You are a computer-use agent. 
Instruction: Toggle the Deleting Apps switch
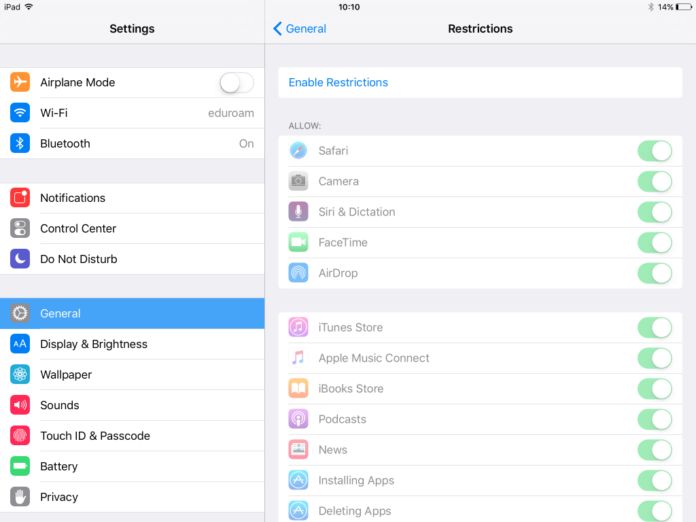[655, 511]
